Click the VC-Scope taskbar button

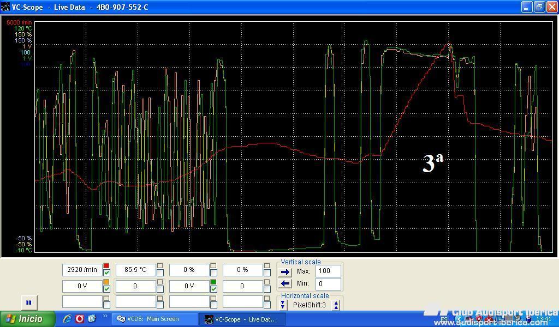[x=242, y=319]
